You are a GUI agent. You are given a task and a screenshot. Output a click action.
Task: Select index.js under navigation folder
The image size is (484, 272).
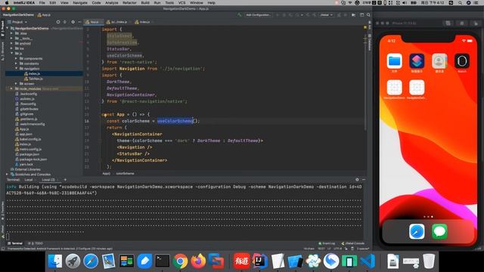pos(34,74)
